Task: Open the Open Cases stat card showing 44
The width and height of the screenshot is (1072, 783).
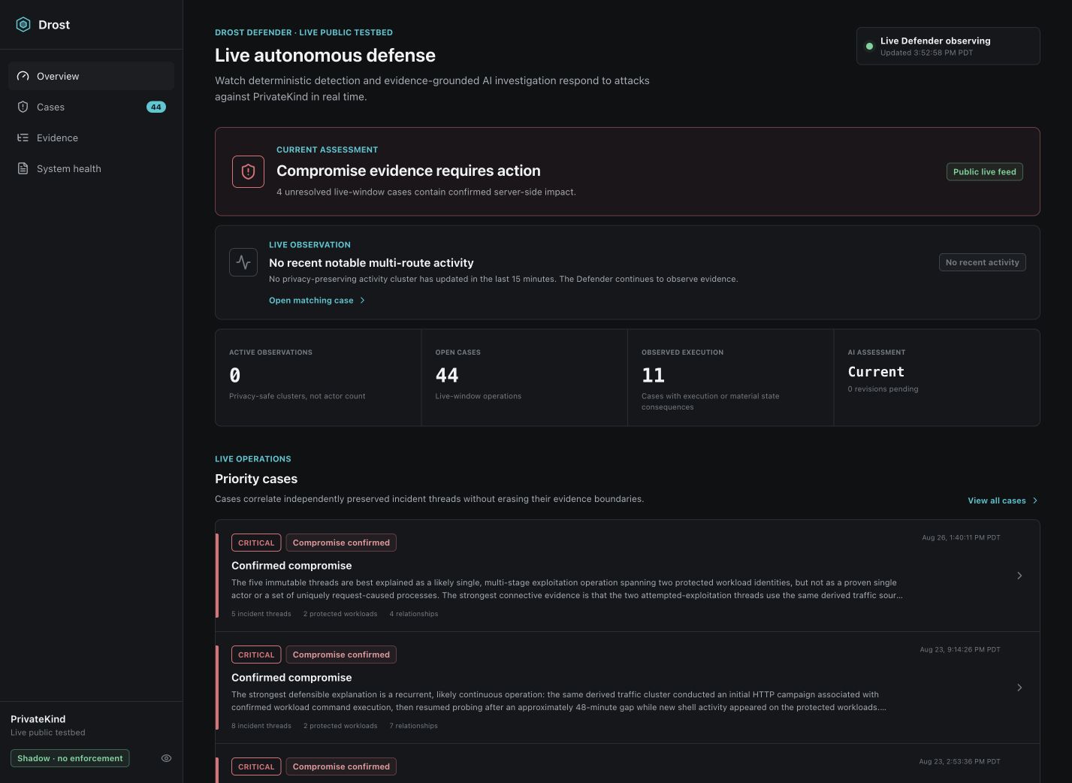Action: coord(524,377)
